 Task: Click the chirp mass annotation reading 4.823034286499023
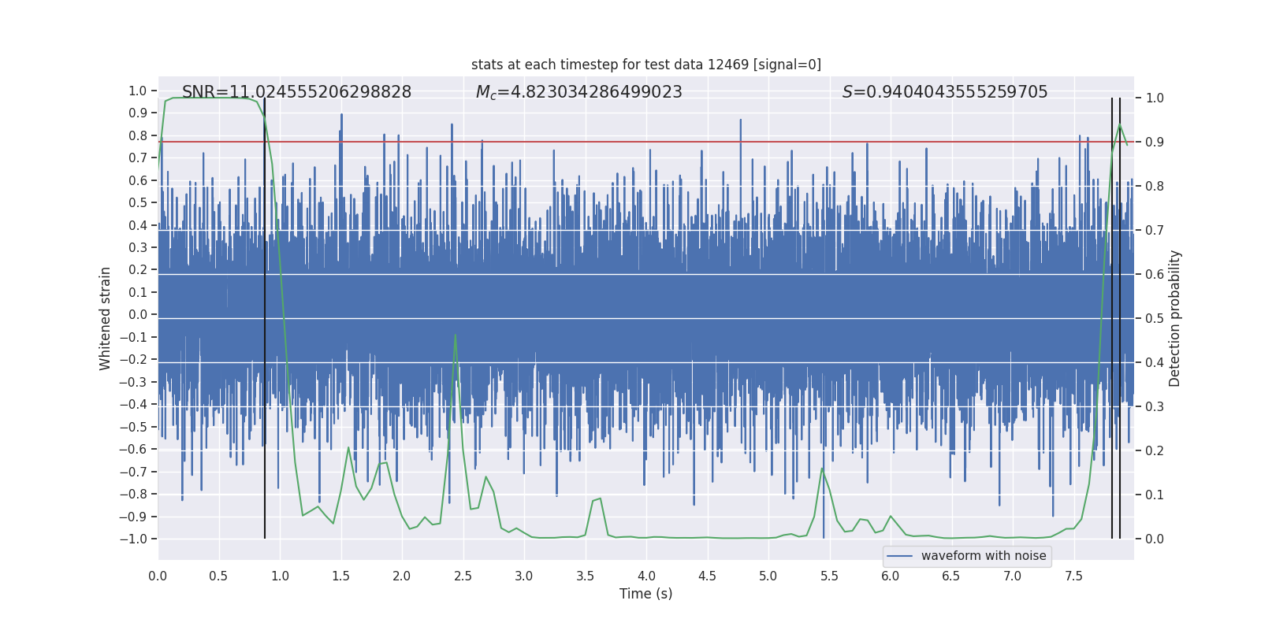pos(579,92)
